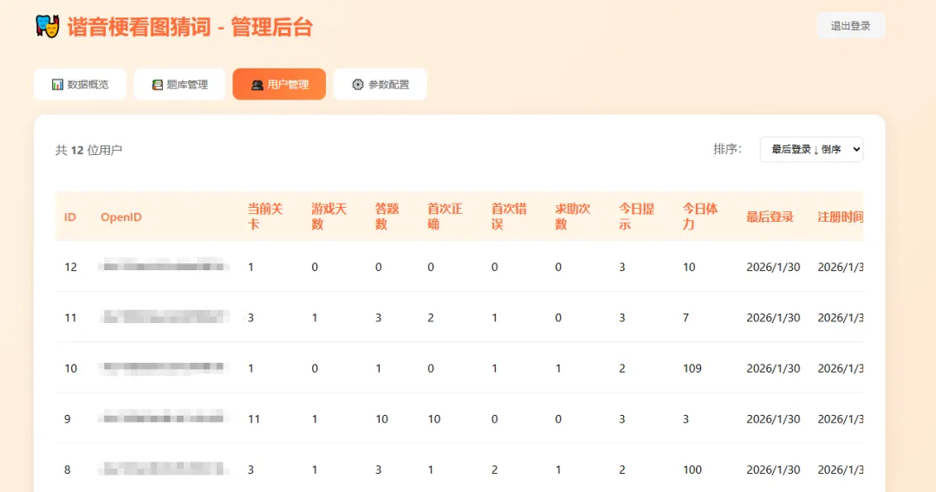Click 首次正确 value 10 for user 9
Image resolution: width=936 pixels, height=492 pixels.
tap(434, 419)
